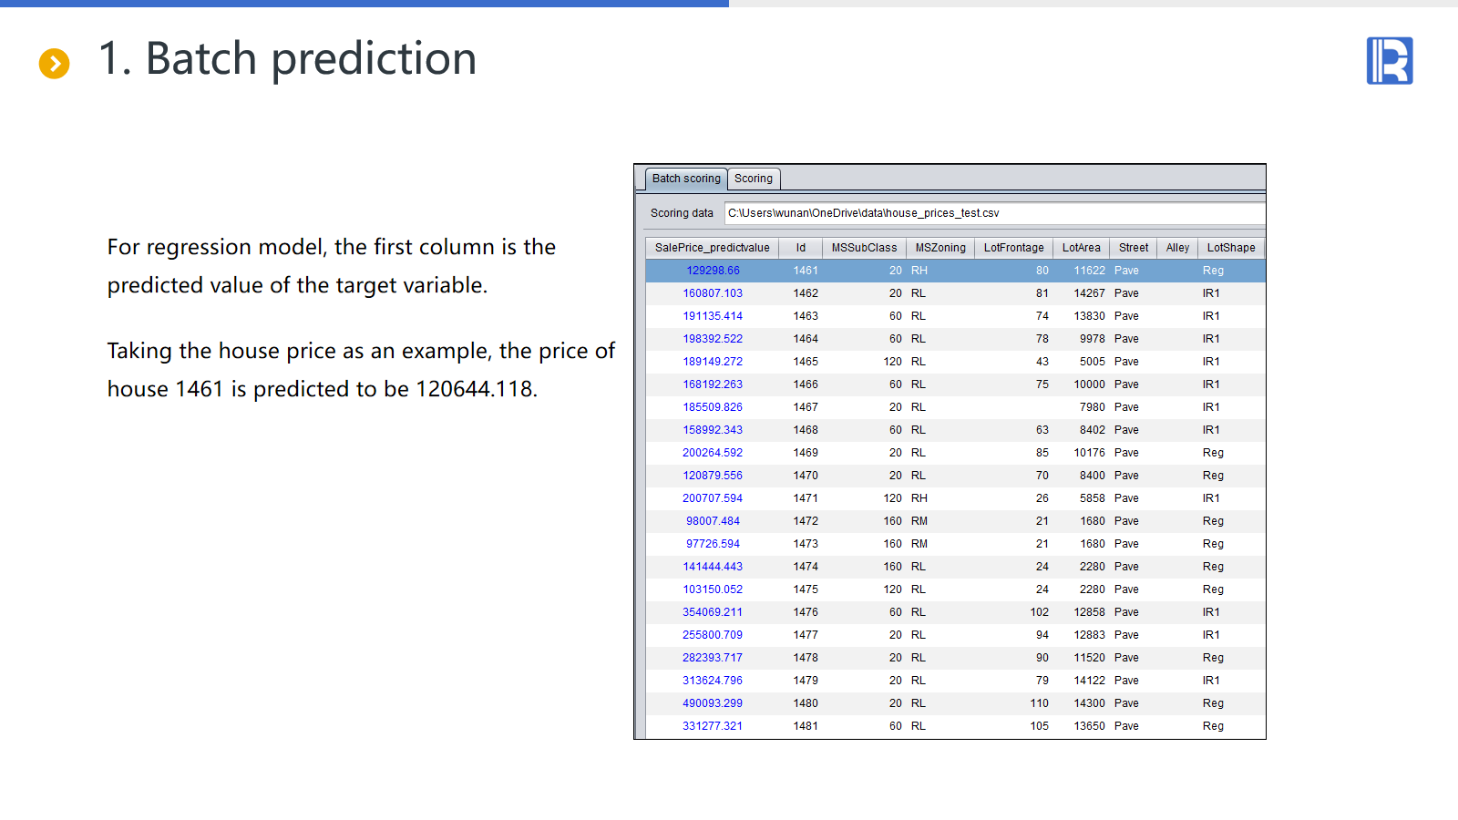Select the row with Id 1476
1458x820 pixels.
coord(806,612)
